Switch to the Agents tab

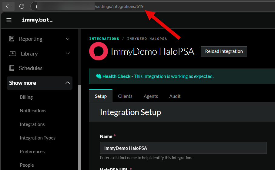click(x=151, y=96)
